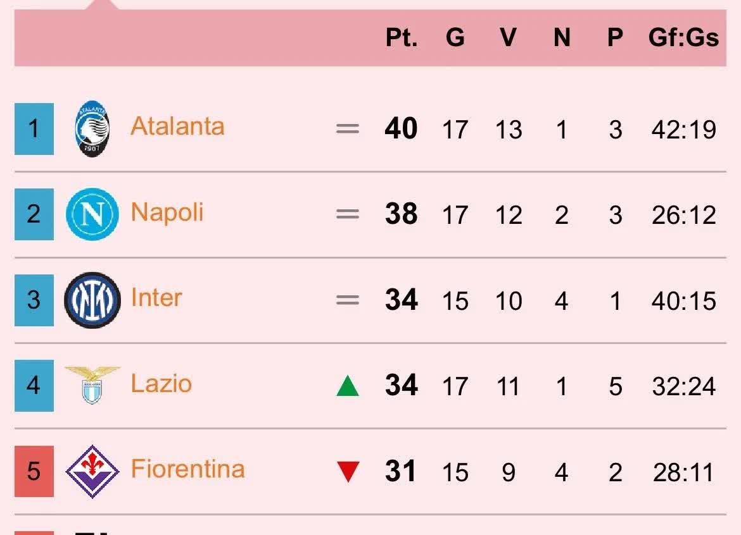
Task: Open the Lazio team link
Action: (161, 384)
